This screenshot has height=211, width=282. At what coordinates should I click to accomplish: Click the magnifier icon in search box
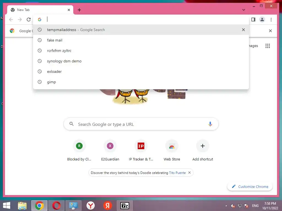coord(71,124)
